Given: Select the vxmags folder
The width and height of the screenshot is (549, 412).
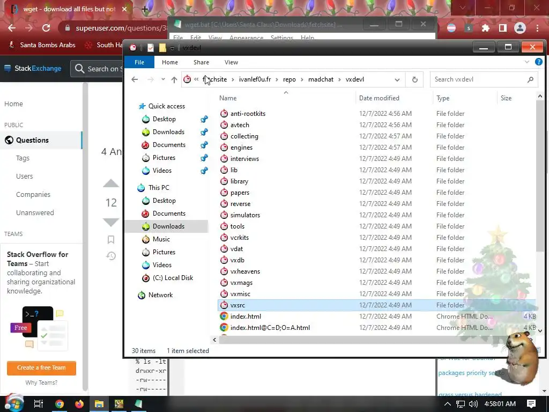Looking at the screenshot, I should pos(241,282).
